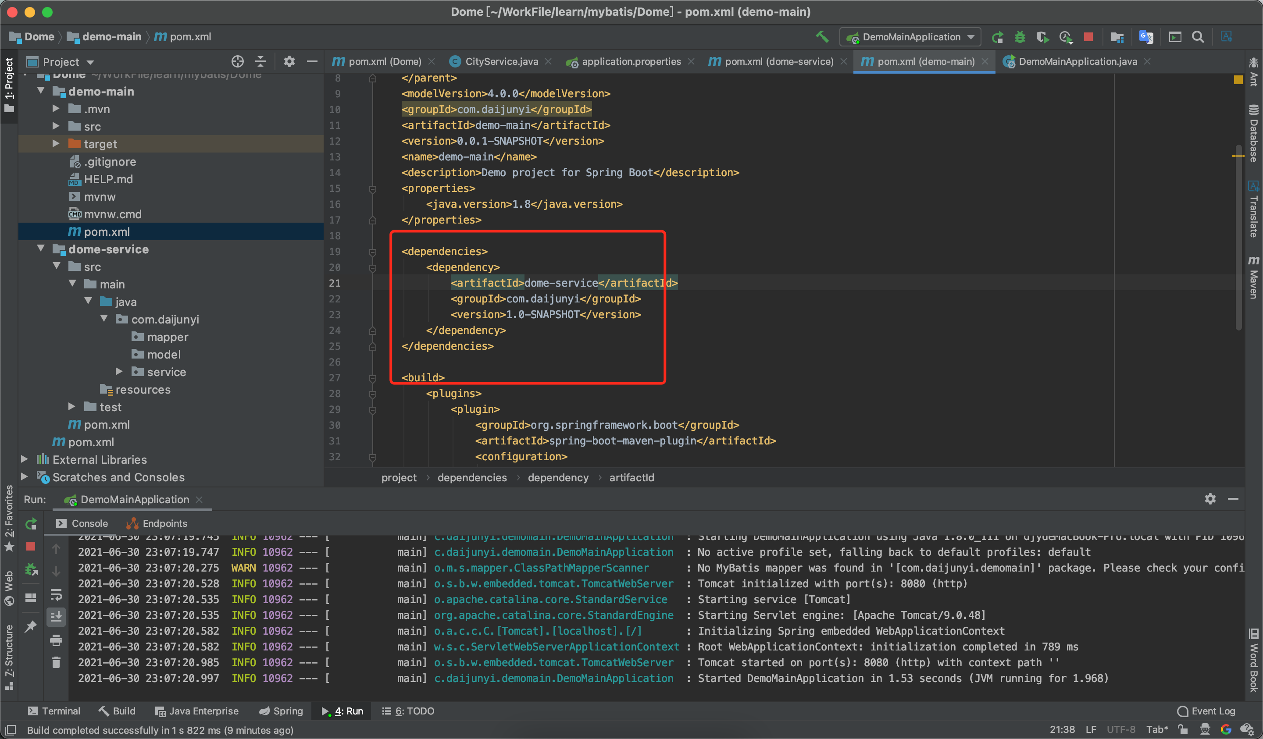The width and height of the screenshot is (1263, 739).
Task: Collapse the dome-service module
Action: 41,249
